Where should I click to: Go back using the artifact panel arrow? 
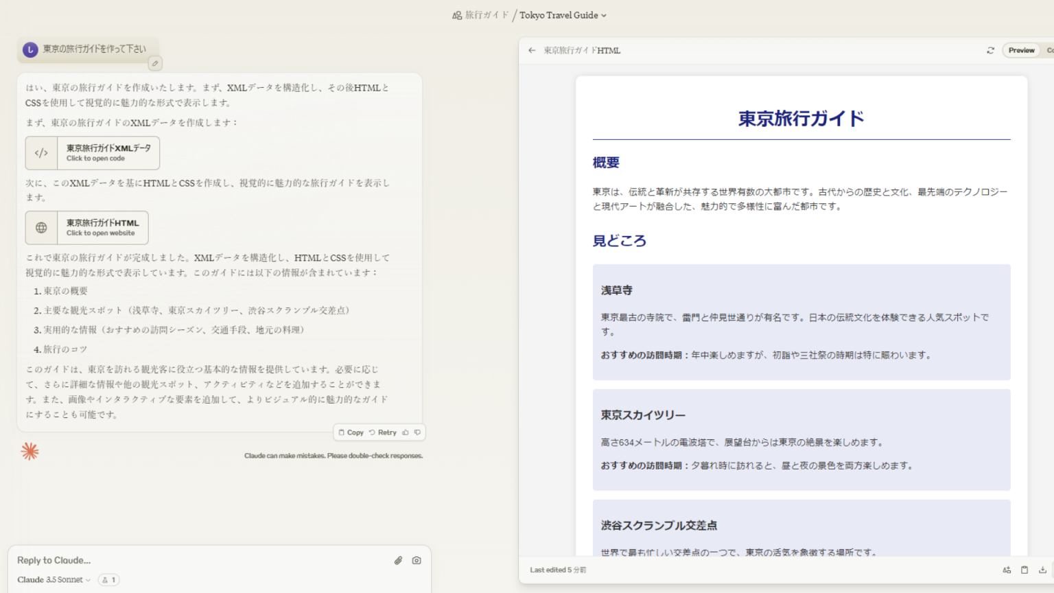[532, 50]
